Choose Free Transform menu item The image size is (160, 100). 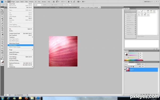(x=21, y=35)
